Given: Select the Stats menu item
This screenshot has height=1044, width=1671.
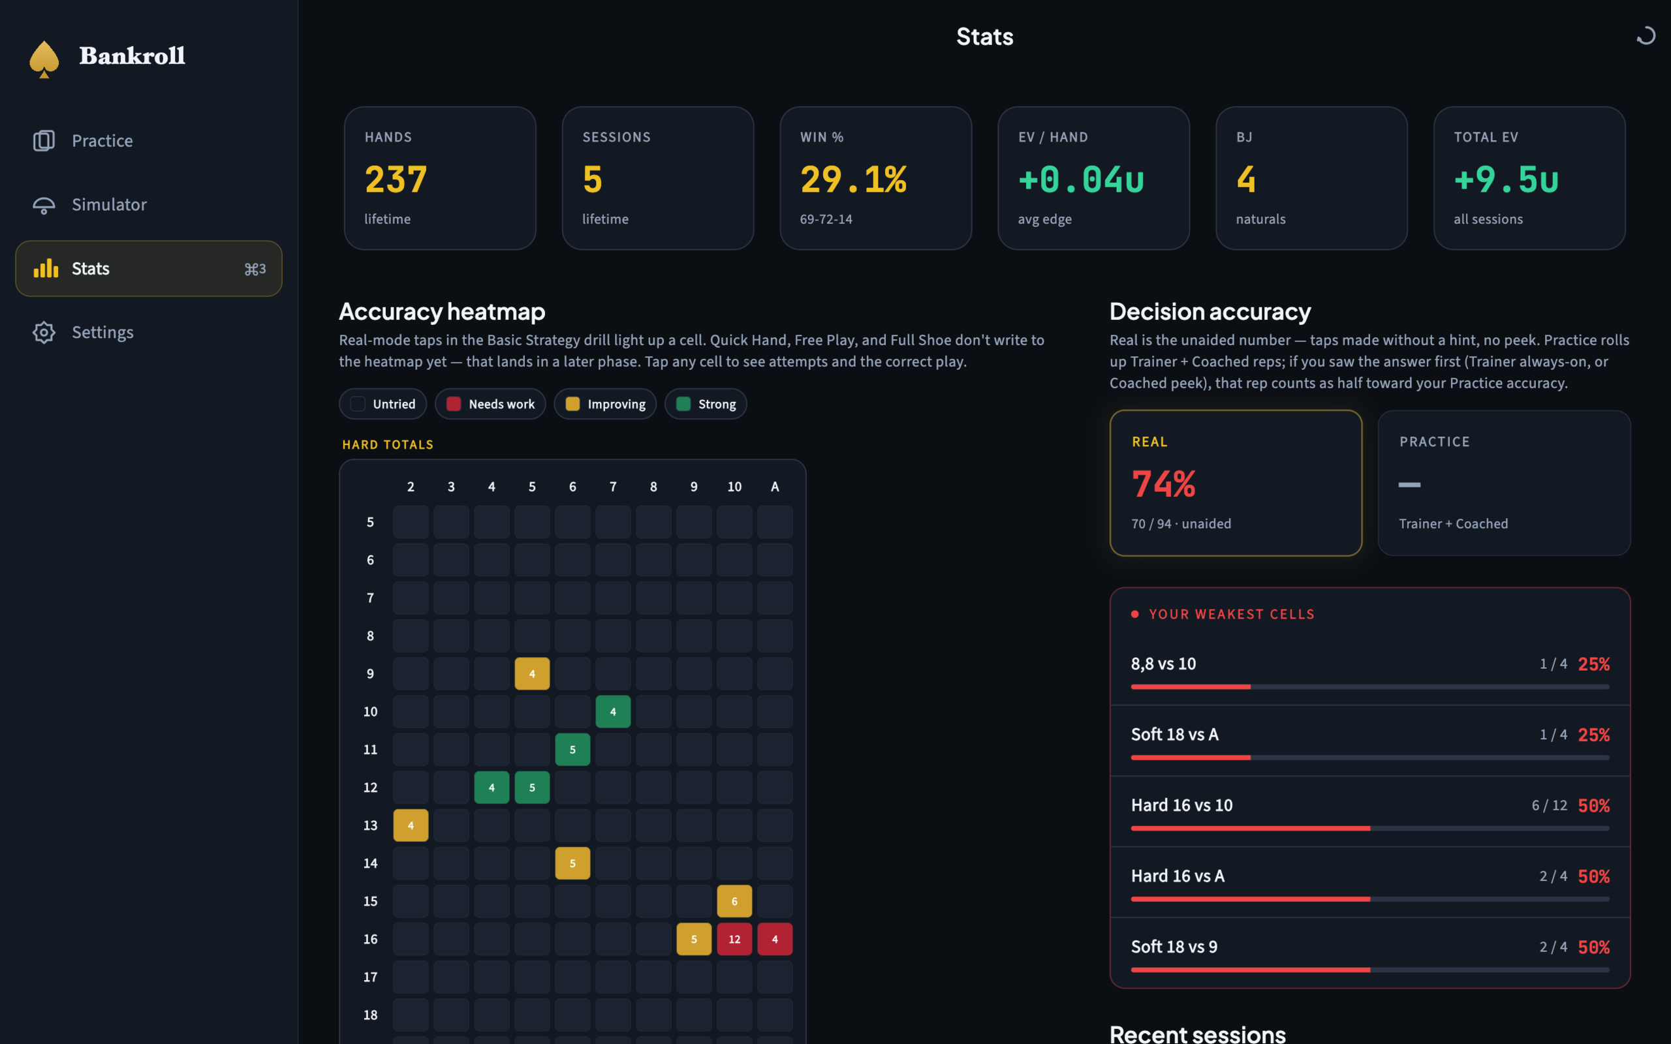Looking at the screenshot, I should coord(148,269).
